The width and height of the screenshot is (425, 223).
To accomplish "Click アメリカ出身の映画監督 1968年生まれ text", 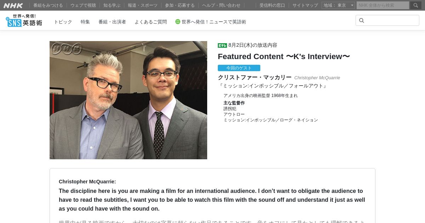I will pos(261,96).
